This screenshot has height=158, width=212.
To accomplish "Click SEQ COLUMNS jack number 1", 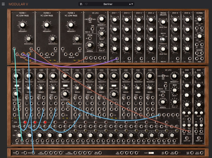I will coord(75,153).
